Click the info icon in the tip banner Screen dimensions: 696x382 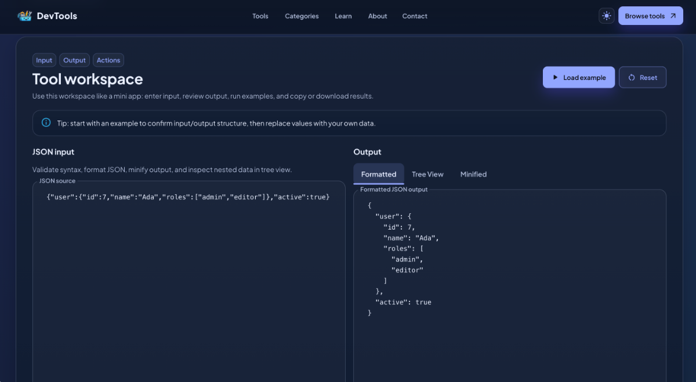point(46,123)
